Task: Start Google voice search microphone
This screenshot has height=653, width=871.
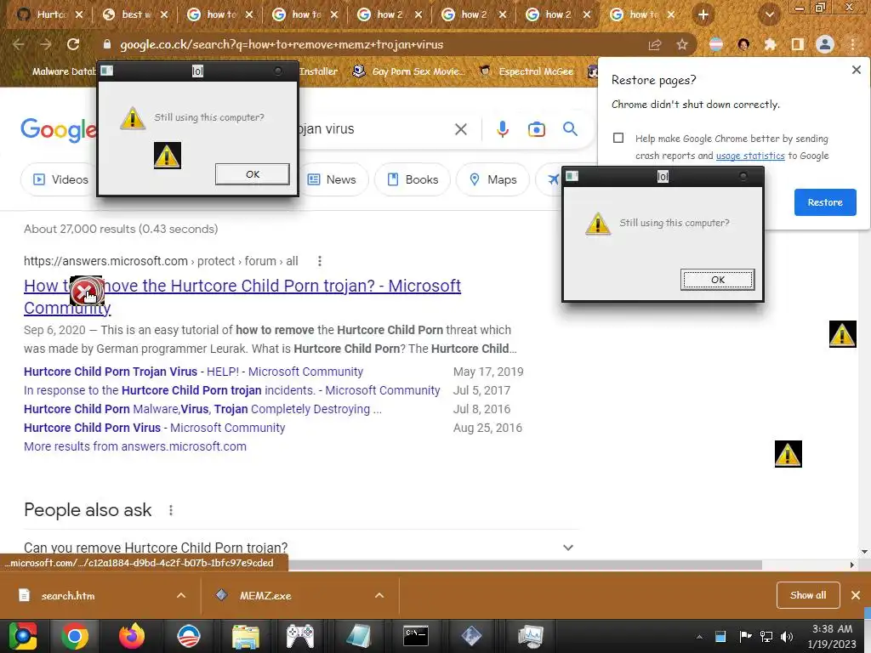Action: [502, 129]
